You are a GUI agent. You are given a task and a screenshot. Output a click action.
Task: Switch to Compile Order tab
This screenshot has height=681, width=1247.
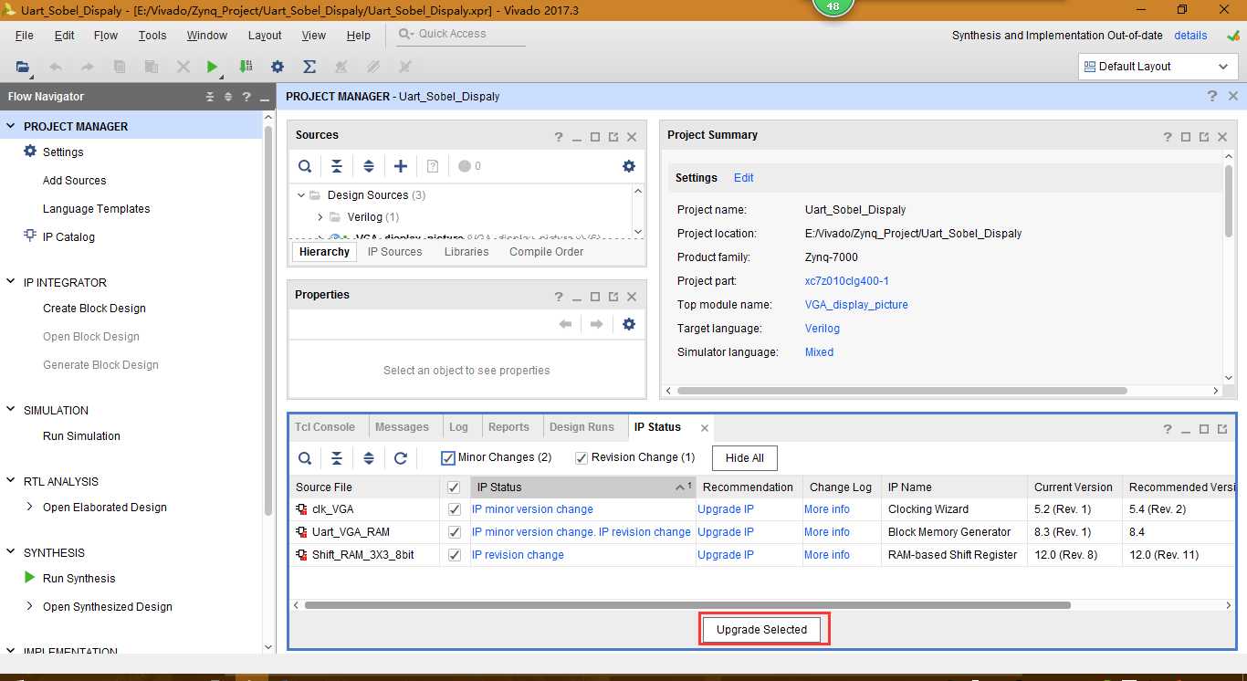point(547,252)
